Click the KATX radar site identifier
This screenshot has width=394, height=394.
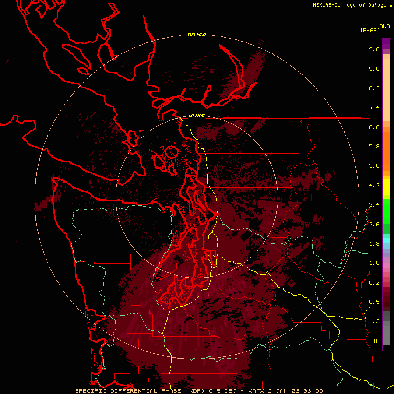[256, 391]
